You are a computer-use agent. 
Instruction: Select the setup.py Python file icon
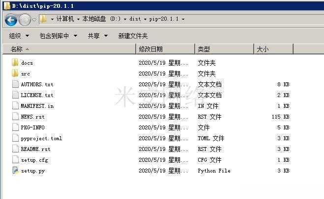pos(16,170)
